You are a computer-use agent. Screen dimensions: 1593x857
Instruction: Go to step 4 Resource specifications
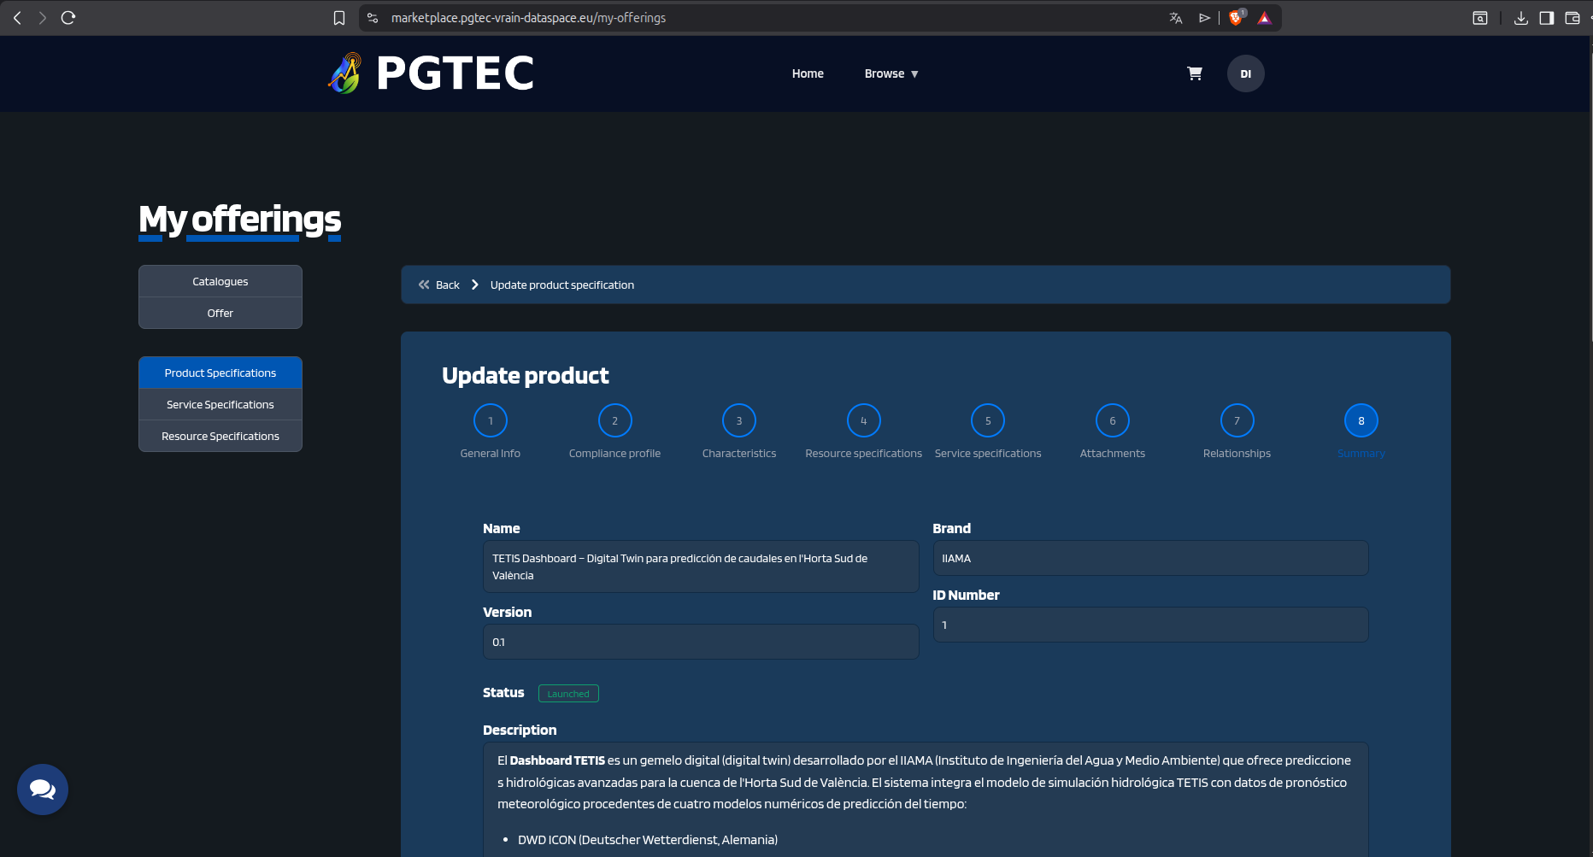[x=864, y=420]
